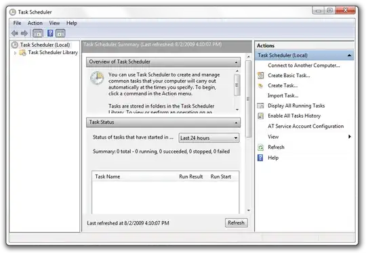Click the large clock icon in Overview

[x=97, y=78]
